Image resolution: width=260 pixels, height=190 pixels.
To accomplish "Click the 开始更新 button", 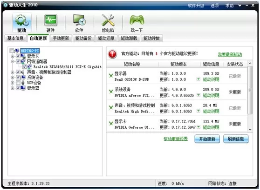I will tap(207, 139).
